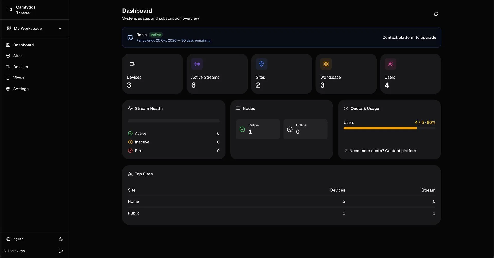Click the Stream Health status bar

[174, 121]
